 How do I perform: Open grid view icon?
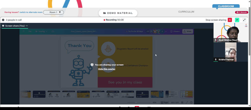pyautogui.click(x=182, y=103)
